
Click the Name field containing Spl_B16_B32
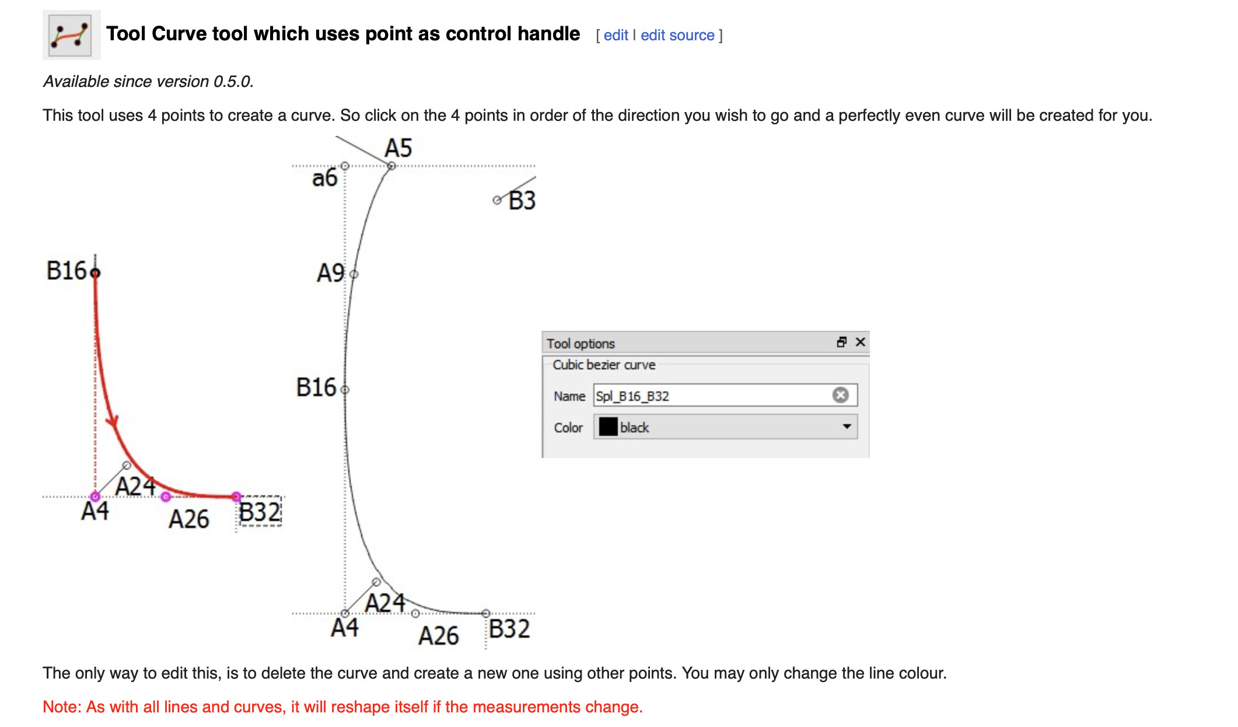click(712, 396)
